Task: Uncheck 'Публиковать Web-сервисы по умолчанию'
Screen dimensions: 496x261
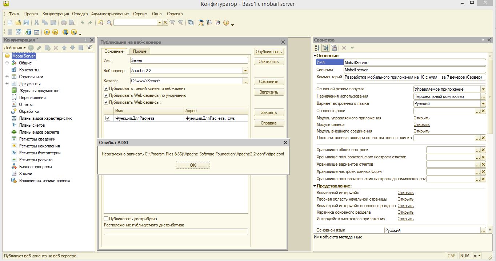Action: [x=106, y=95]
